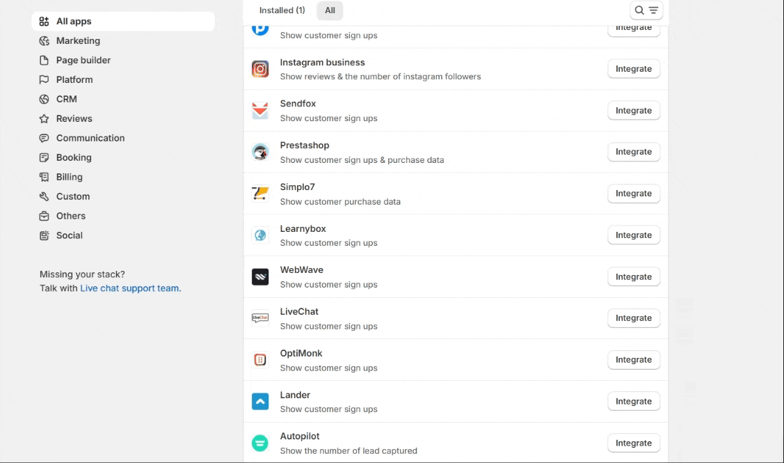784x463 pixels.
Task: Click 'Show reviews & the number of instagram followers'
Action: [381, 77]
